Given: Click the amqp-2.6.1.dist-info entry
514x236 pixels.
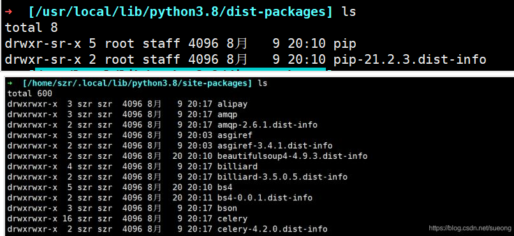Looking at the screenshot, I should coord(267,125).
